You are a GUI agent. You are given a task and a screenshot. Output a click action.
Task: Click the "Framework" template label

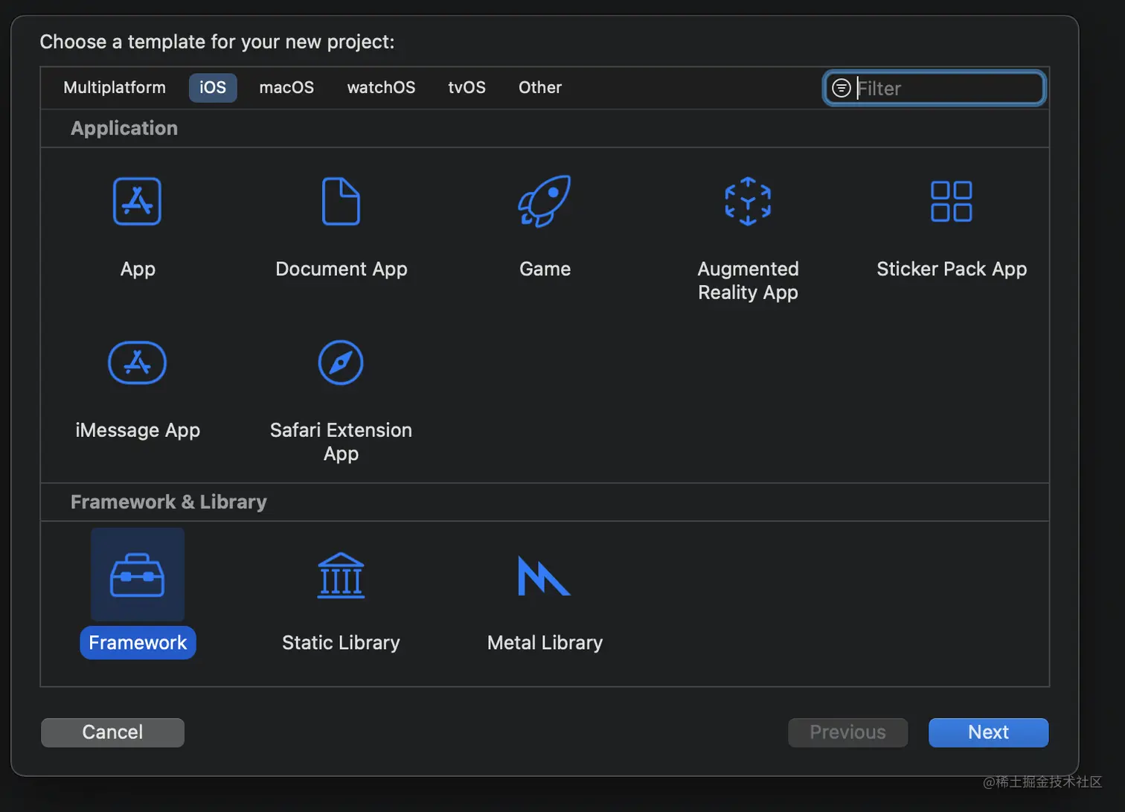138,642
